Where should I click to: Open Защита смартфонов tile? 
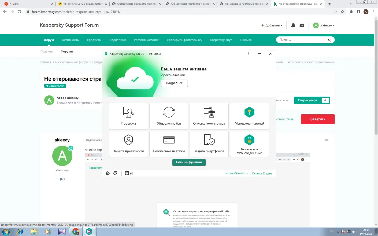(209, 144)
